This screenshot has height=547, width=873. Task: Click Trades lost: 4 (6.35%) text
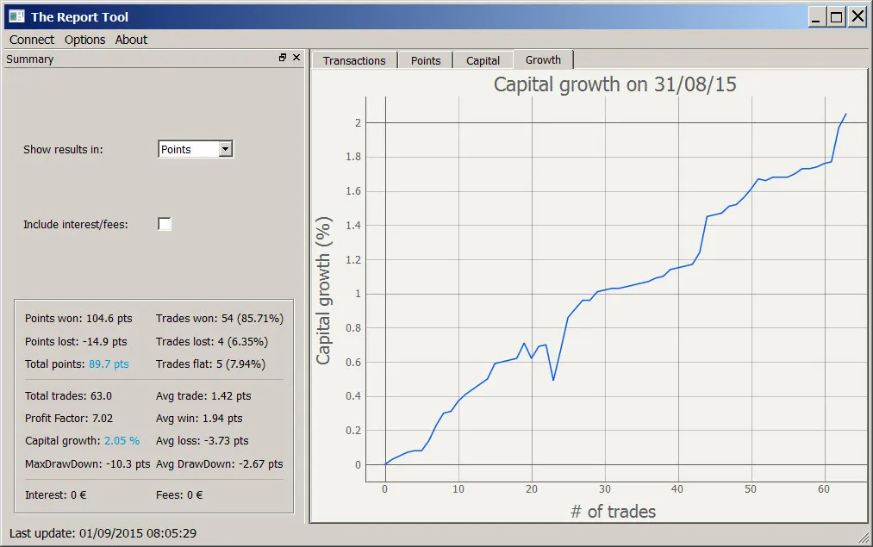211,342
